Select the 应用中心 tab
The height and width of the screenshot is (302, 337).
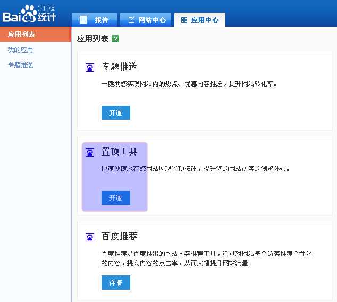click(200, 20)
